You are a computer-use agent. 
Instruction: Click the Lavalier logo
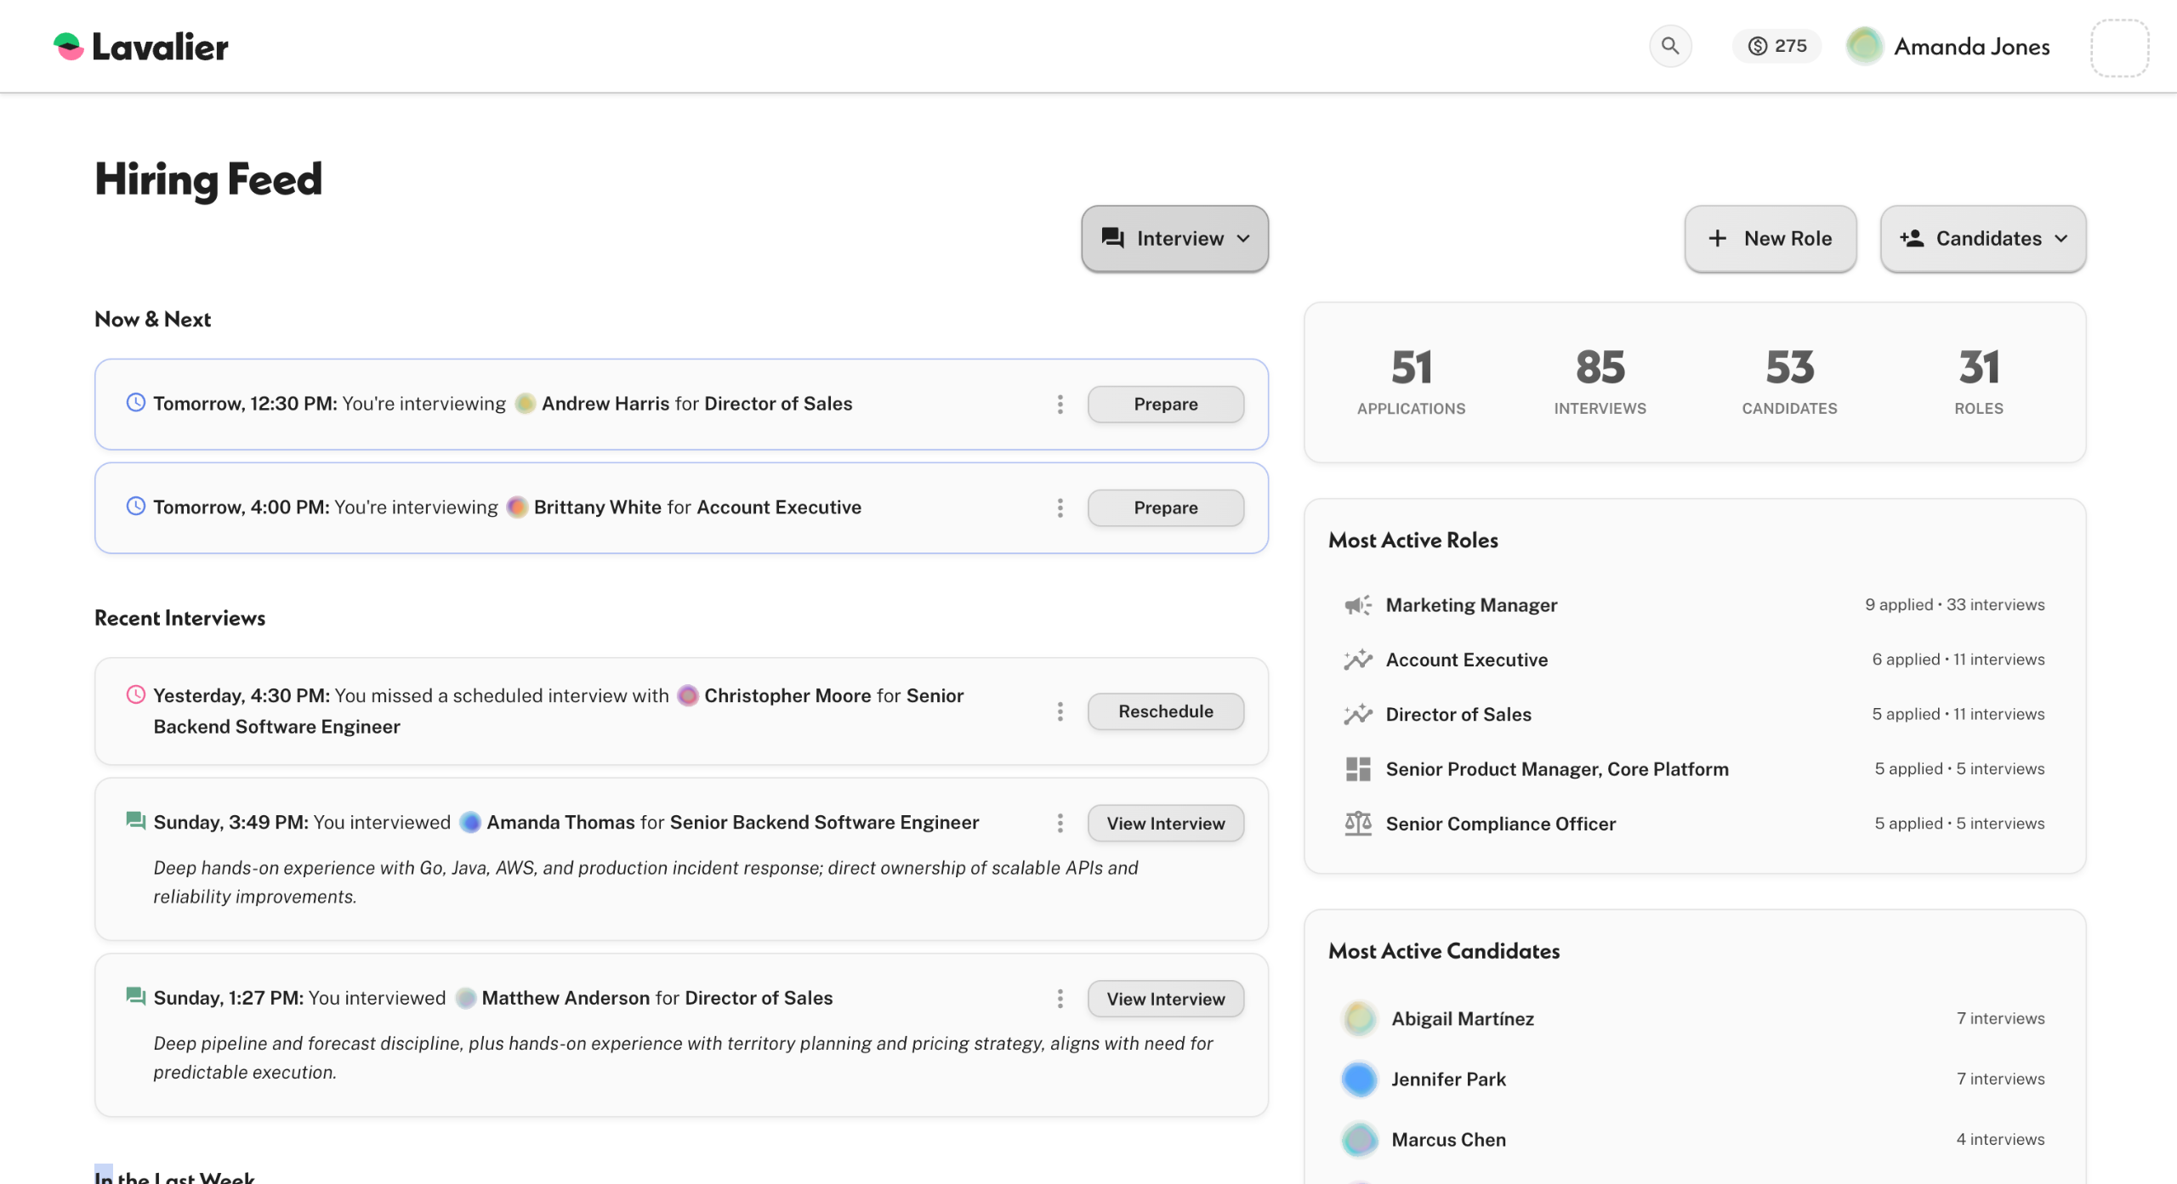coord(141,47)
